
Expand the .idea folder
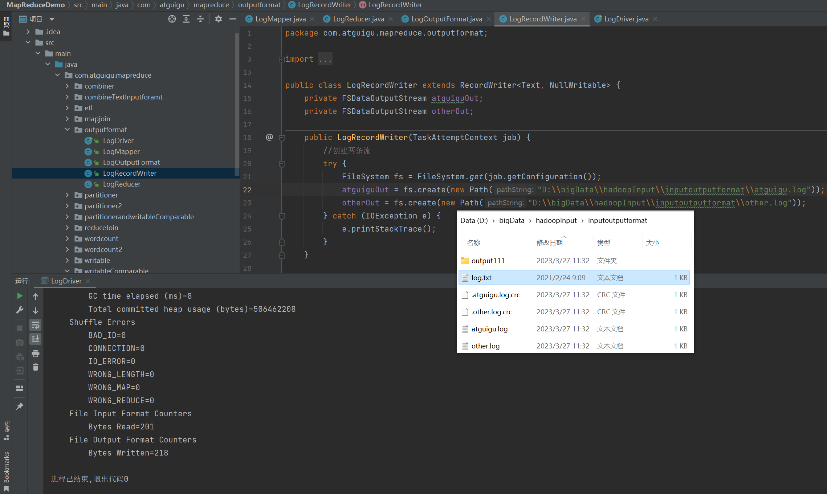click(28, 32)
